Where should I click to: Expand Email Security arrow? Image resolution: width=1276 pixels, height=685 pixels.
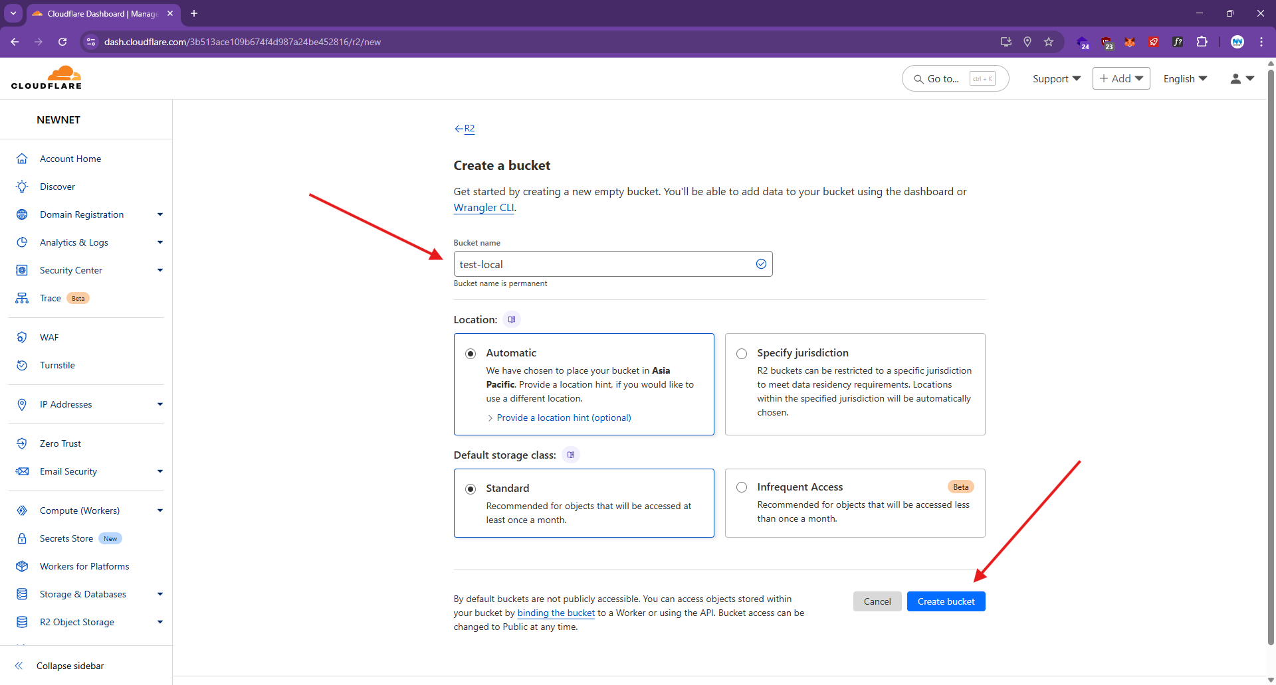160,471
